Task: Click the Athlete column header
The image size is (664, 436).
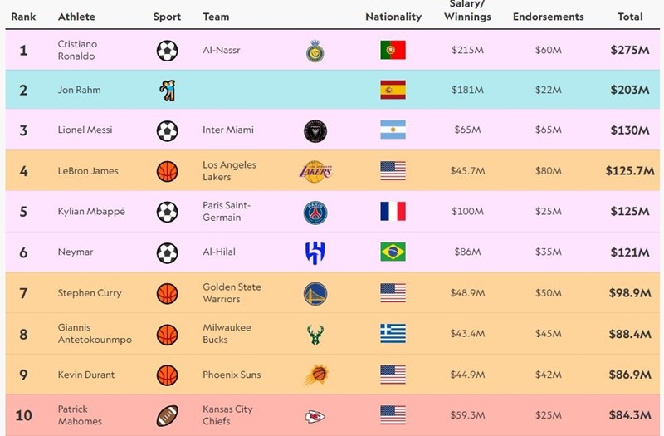Action: (x=76, y=17)
